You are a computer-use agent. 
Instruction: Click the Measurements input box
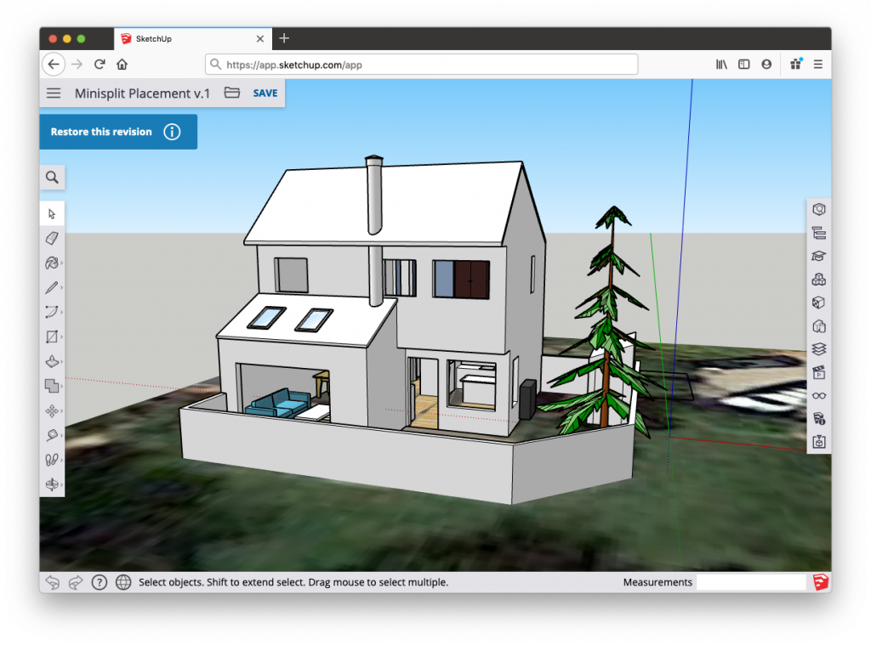coord(751,582)
